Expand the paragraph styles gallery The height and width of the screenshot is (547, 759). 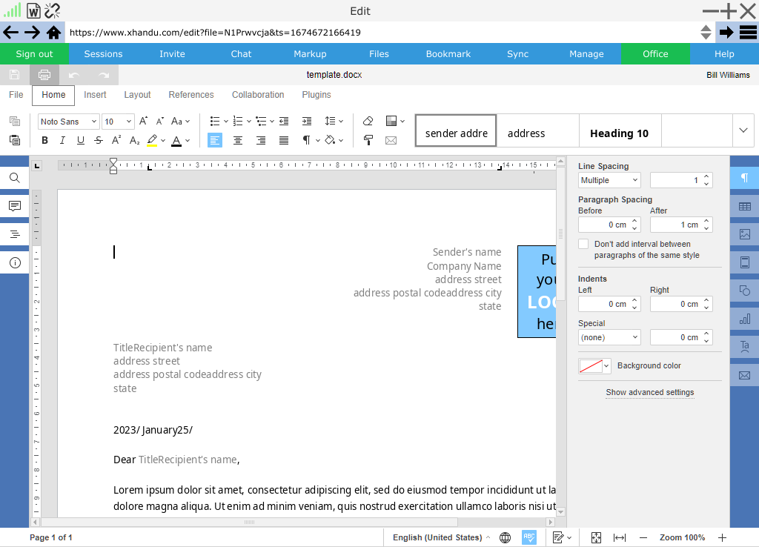(x=743, y=130)
